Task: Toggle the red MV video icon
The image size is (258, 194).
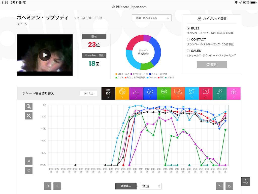Action: click(x=206, y=93)
